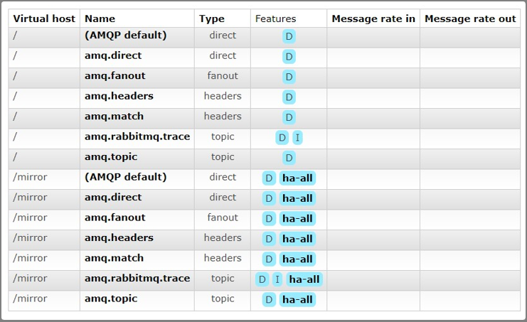This screenshot has width=527, height=322.
Task: Click ha-all badge on /mirror amq.topic row
Action: (297, 300)
